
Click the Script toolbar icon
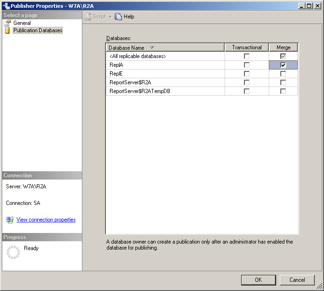point(88,17)
